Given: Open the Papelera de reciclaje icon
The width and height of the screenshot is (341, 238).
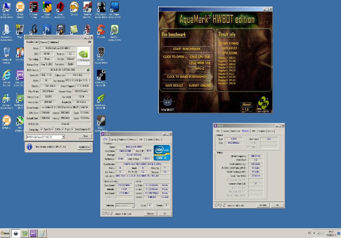Looking at the screenshot, I should pyautogui.click(x=6, y=55).
